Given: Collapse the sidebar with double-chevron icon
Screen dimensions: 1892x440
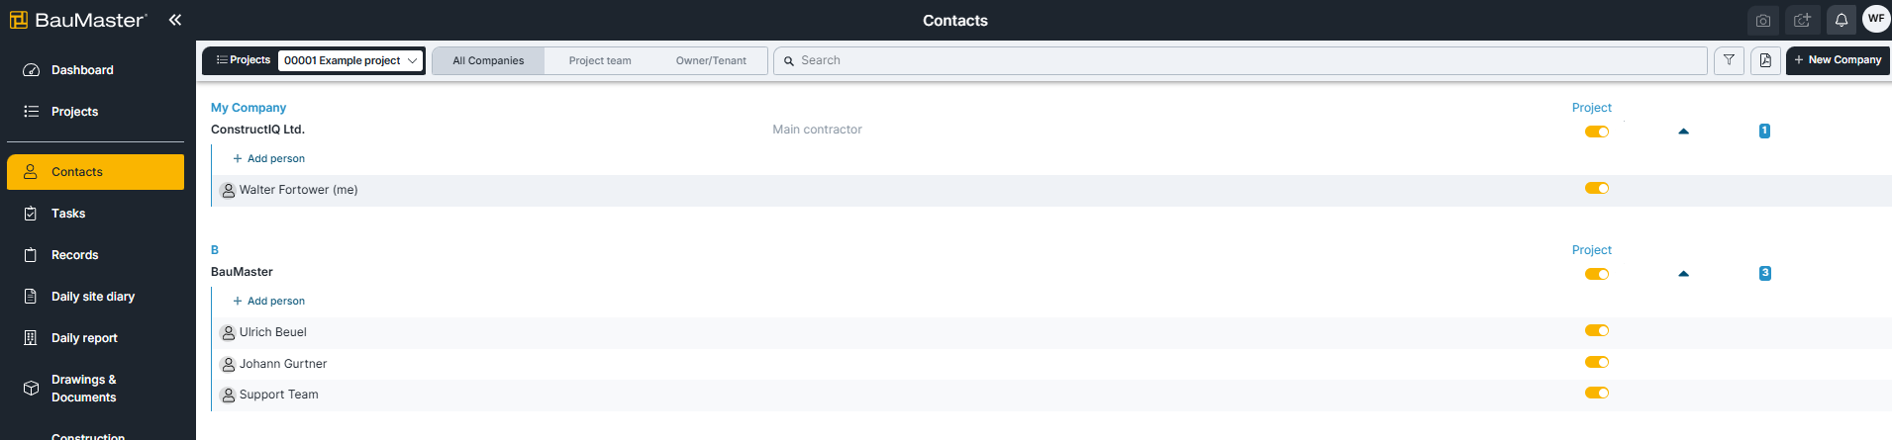Looking at the screenshot, I should pyautogui.click(x=175, y=20).
